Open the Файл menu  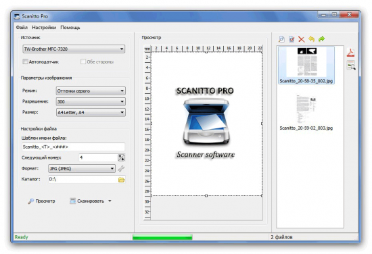(22, 28)
